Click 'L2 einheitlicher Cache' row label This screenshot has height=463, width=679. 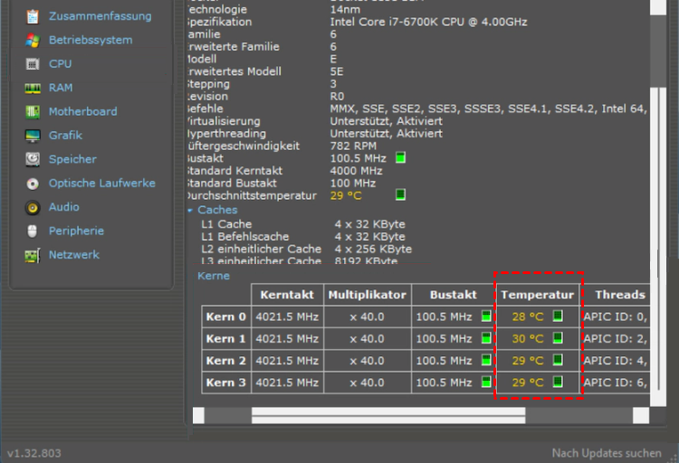[x=261, y=250]
